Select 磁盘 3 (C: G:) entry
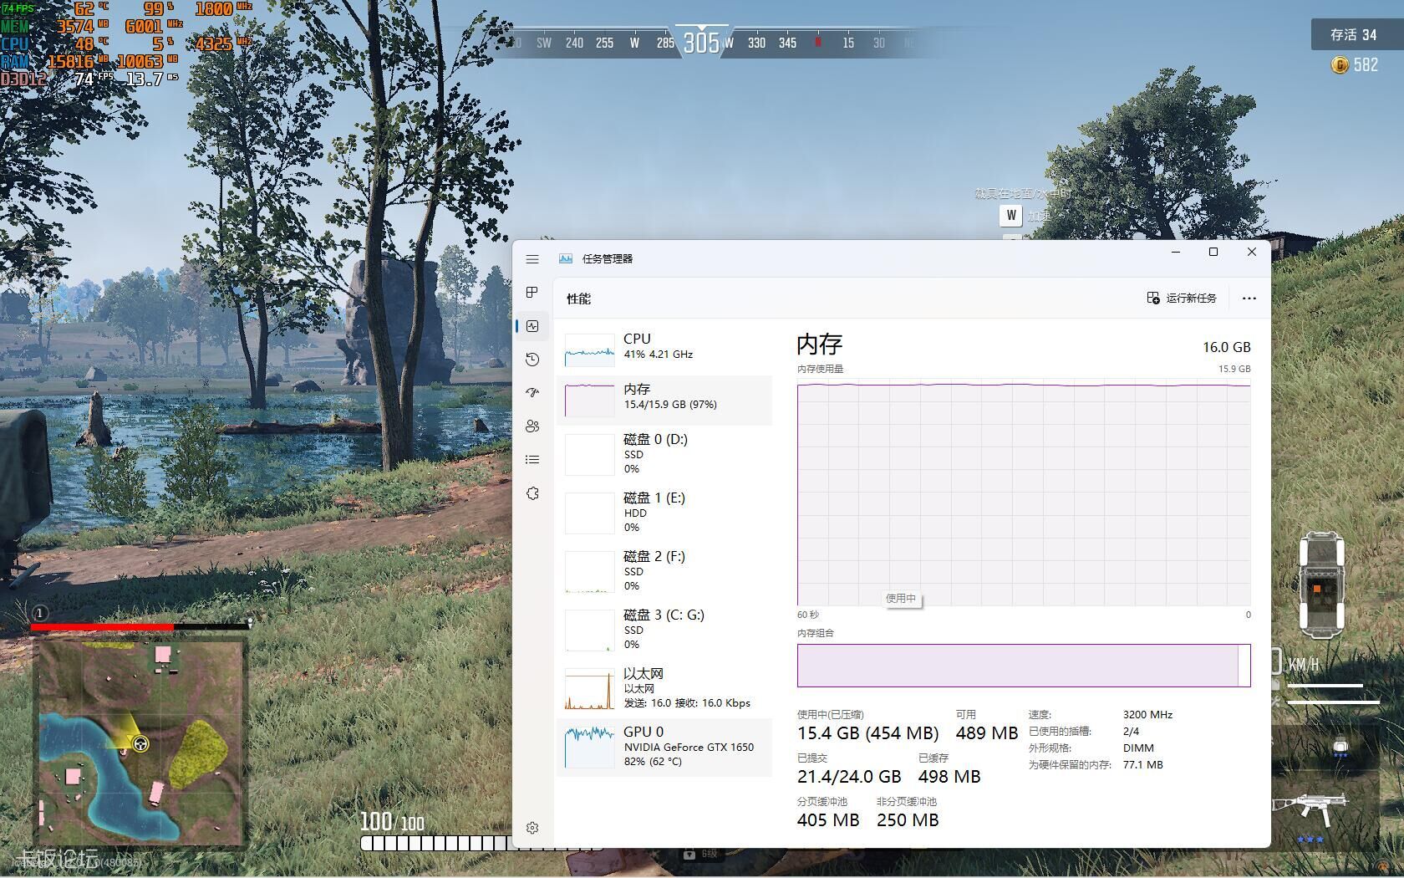 [664, 630]
